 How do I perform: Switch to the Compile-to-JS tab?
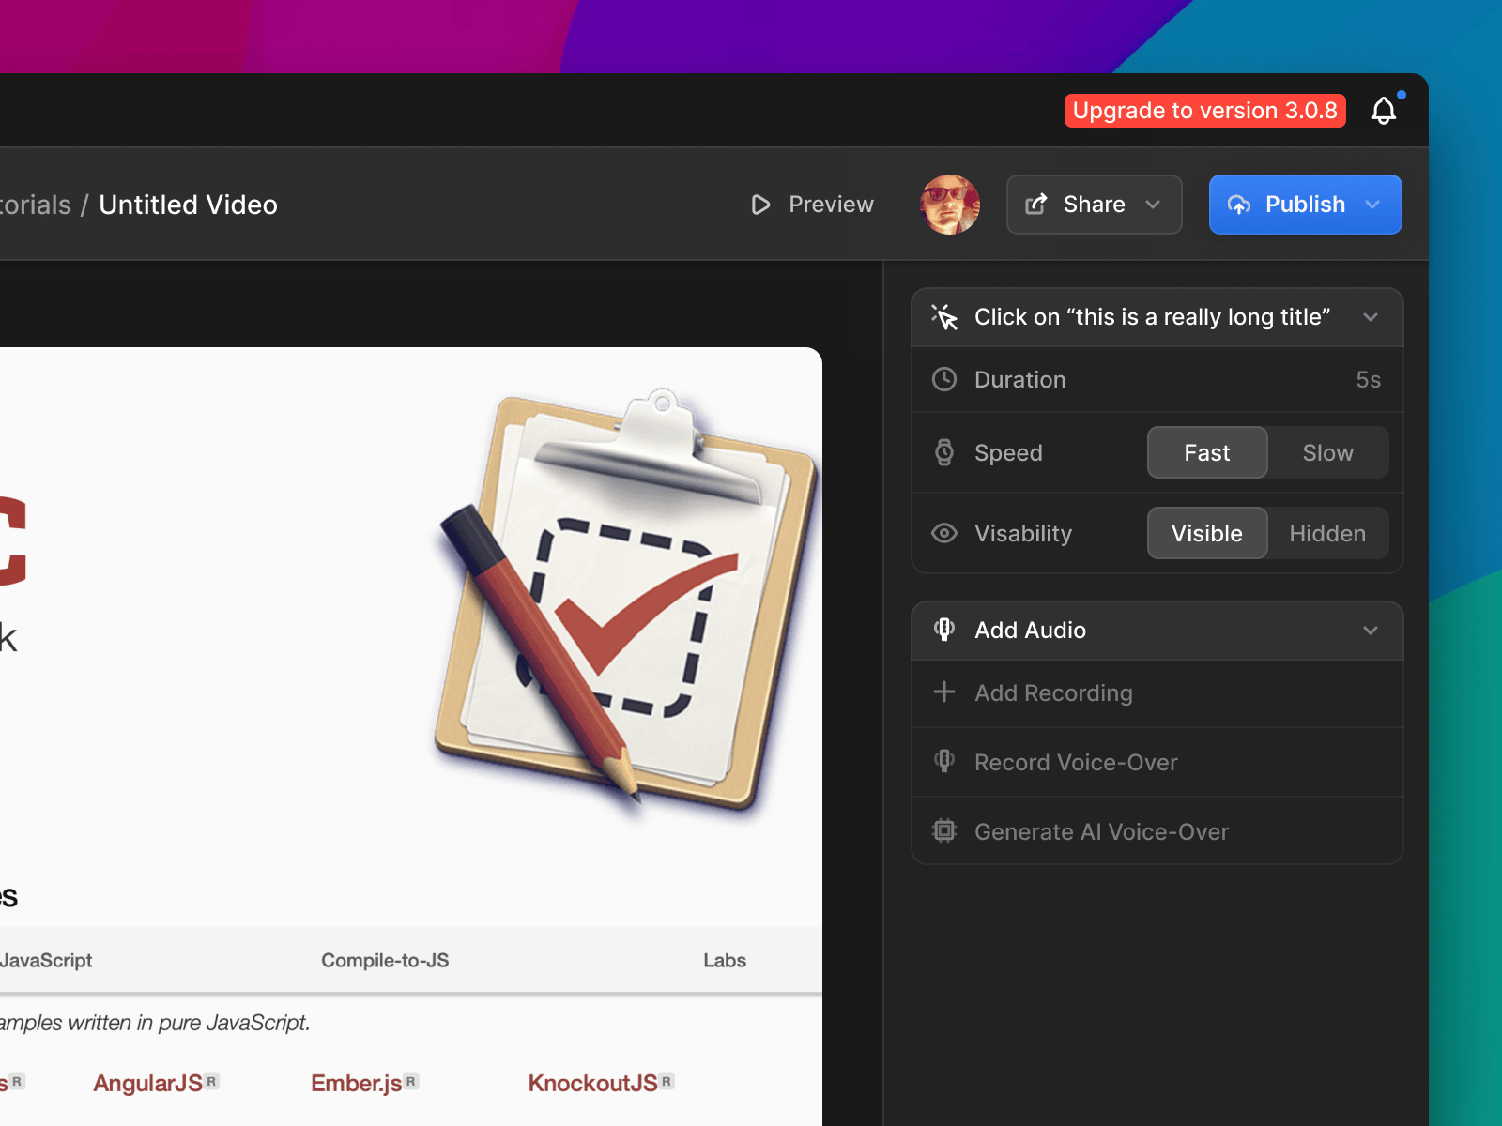385,960
